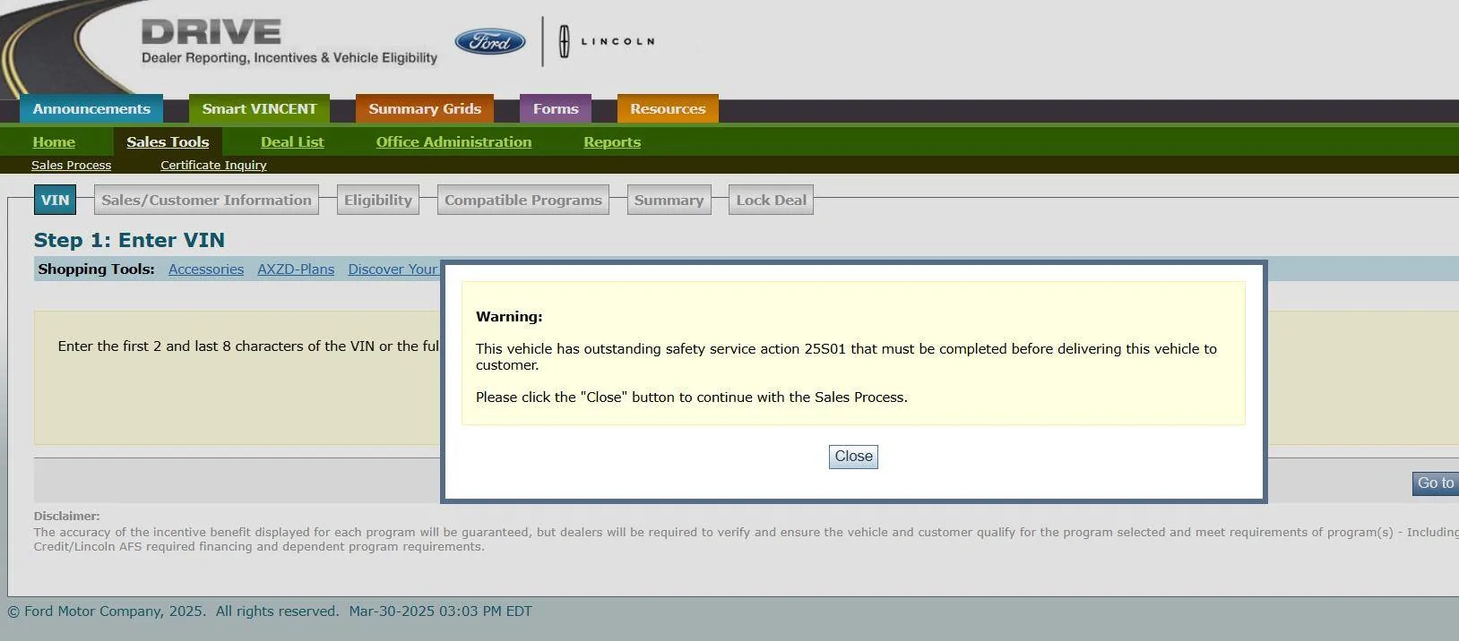Select Compatible Programs step tab
The image size is (1459, 641).
[523, 200]
